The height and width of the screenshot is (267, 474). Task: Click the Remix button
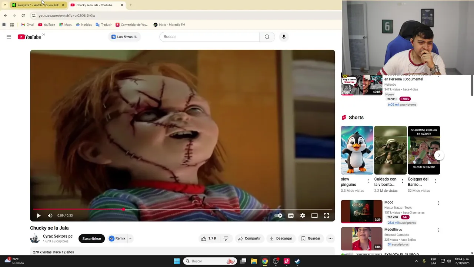(x=117, y=238)
